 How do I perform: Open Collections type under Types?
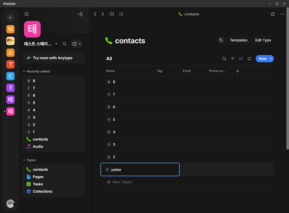[53, 191]
